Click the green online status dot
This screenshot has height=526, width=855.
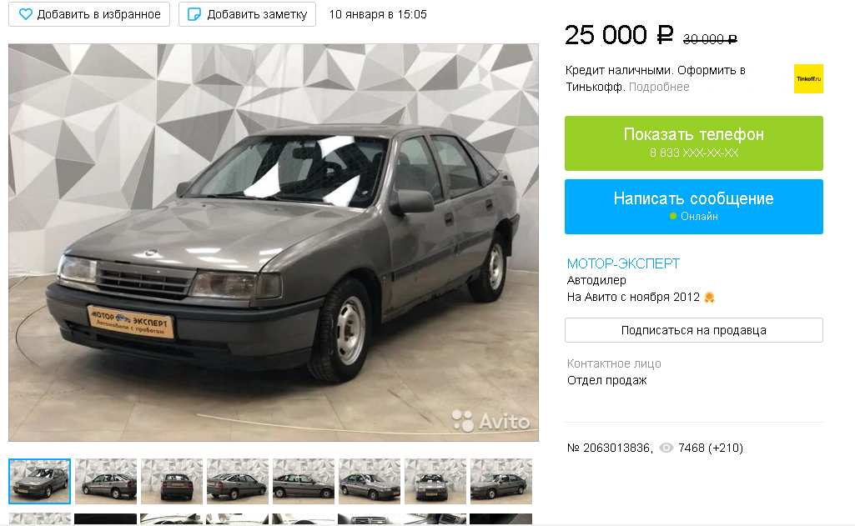[x=673, y=217]
